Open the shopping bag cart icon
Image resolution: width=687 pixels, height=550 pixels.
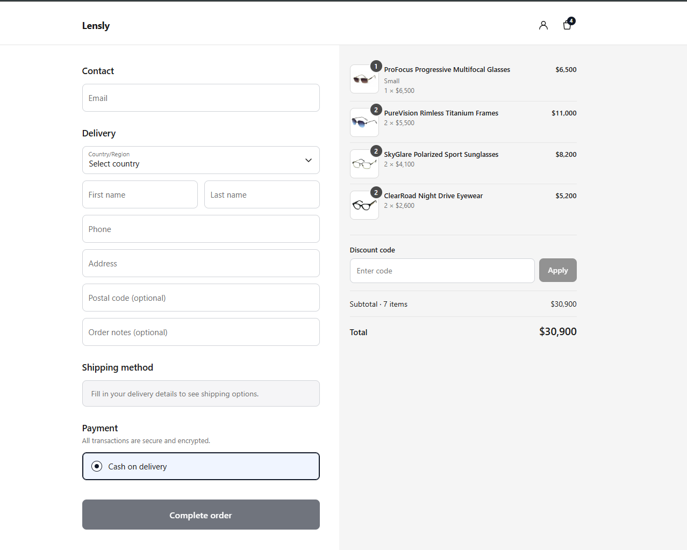(x=568, y=25)
